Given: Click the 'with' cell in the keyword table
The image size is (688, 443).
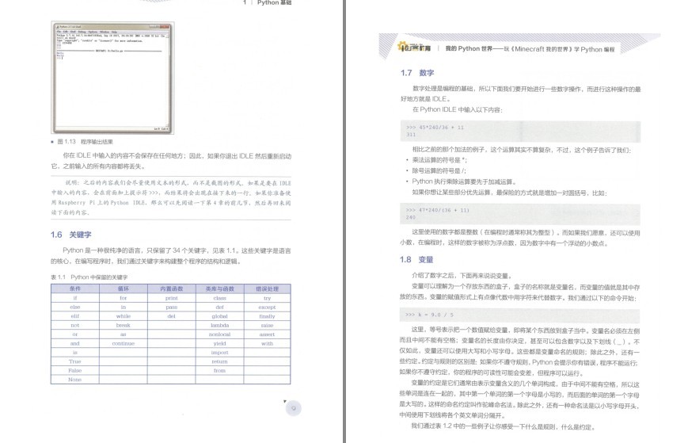Looking at the screenshot, I should 268,343.
